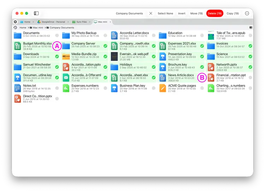Click the view mode icon at right of path bar

251,28
